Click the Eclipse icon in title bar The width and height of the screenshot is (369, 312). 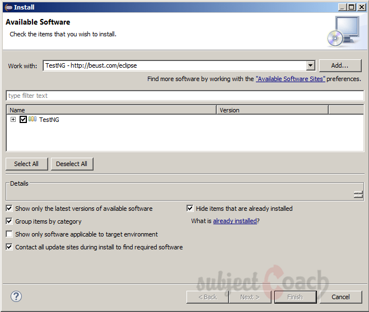8,7
